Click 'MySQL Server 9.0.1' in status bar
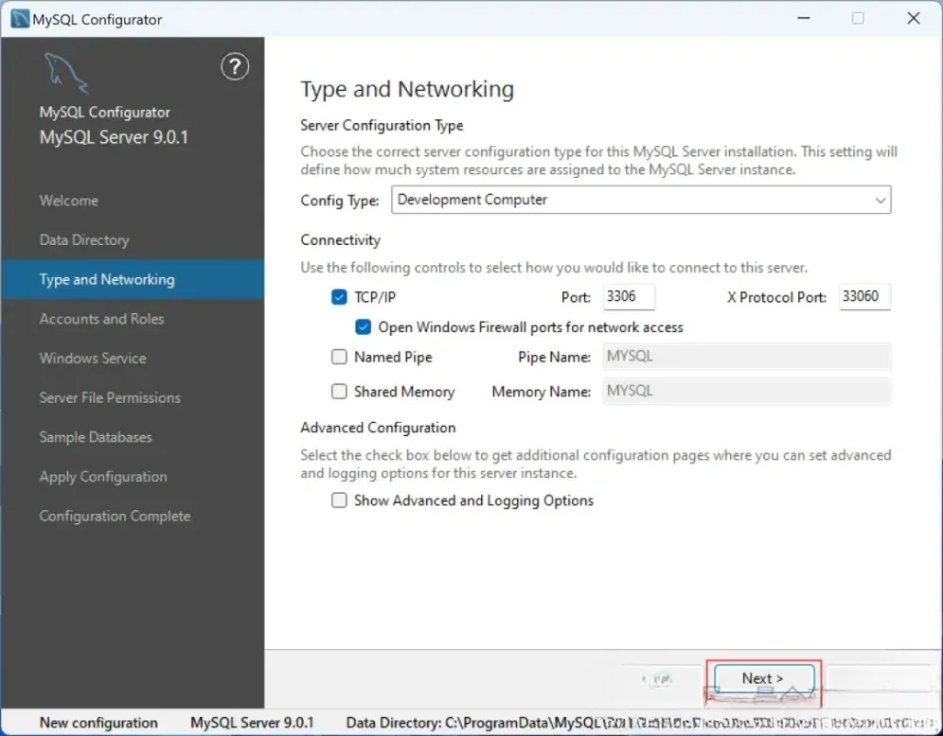Viewport: 943px width, 736px height. (252, 723)
